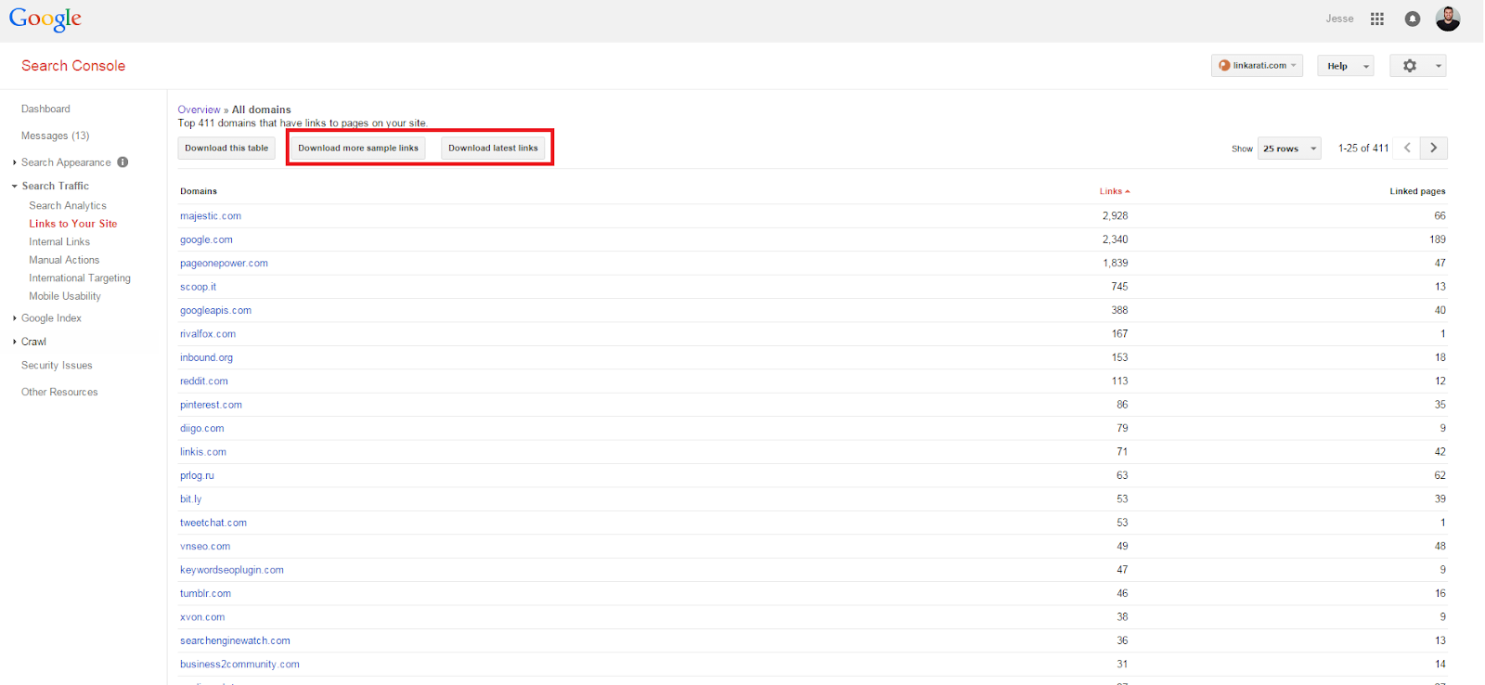Expand the Google Index section
Screen dimensions: 1485x685
coord(15,318)
